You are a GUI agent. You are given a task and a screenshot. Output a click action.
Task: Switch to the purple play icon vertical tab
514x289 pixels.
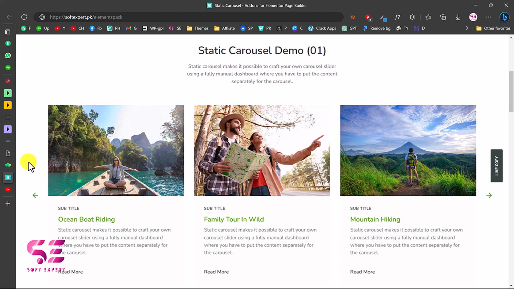[8, 129]
